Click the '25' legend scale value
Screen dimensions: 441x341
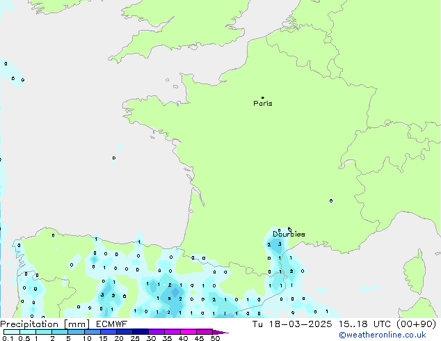(135, 338)
